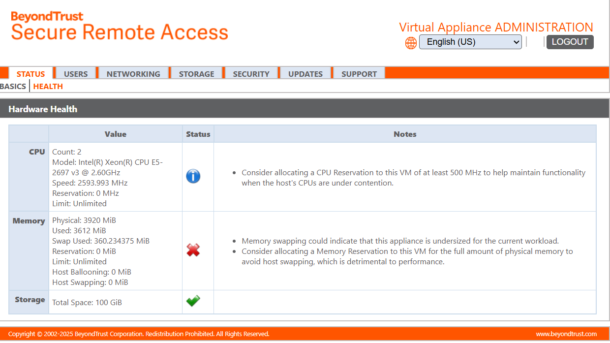Click 'Reservation: 0 MHz' CPU value

coord(86,193)
